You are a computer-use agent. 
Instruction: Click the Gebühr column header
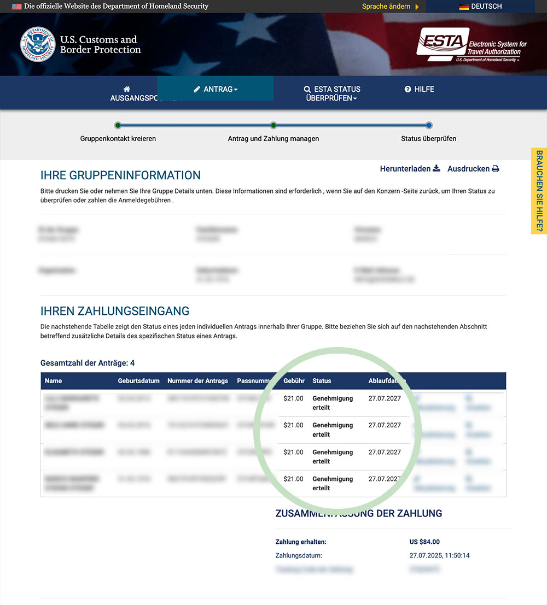294,381
